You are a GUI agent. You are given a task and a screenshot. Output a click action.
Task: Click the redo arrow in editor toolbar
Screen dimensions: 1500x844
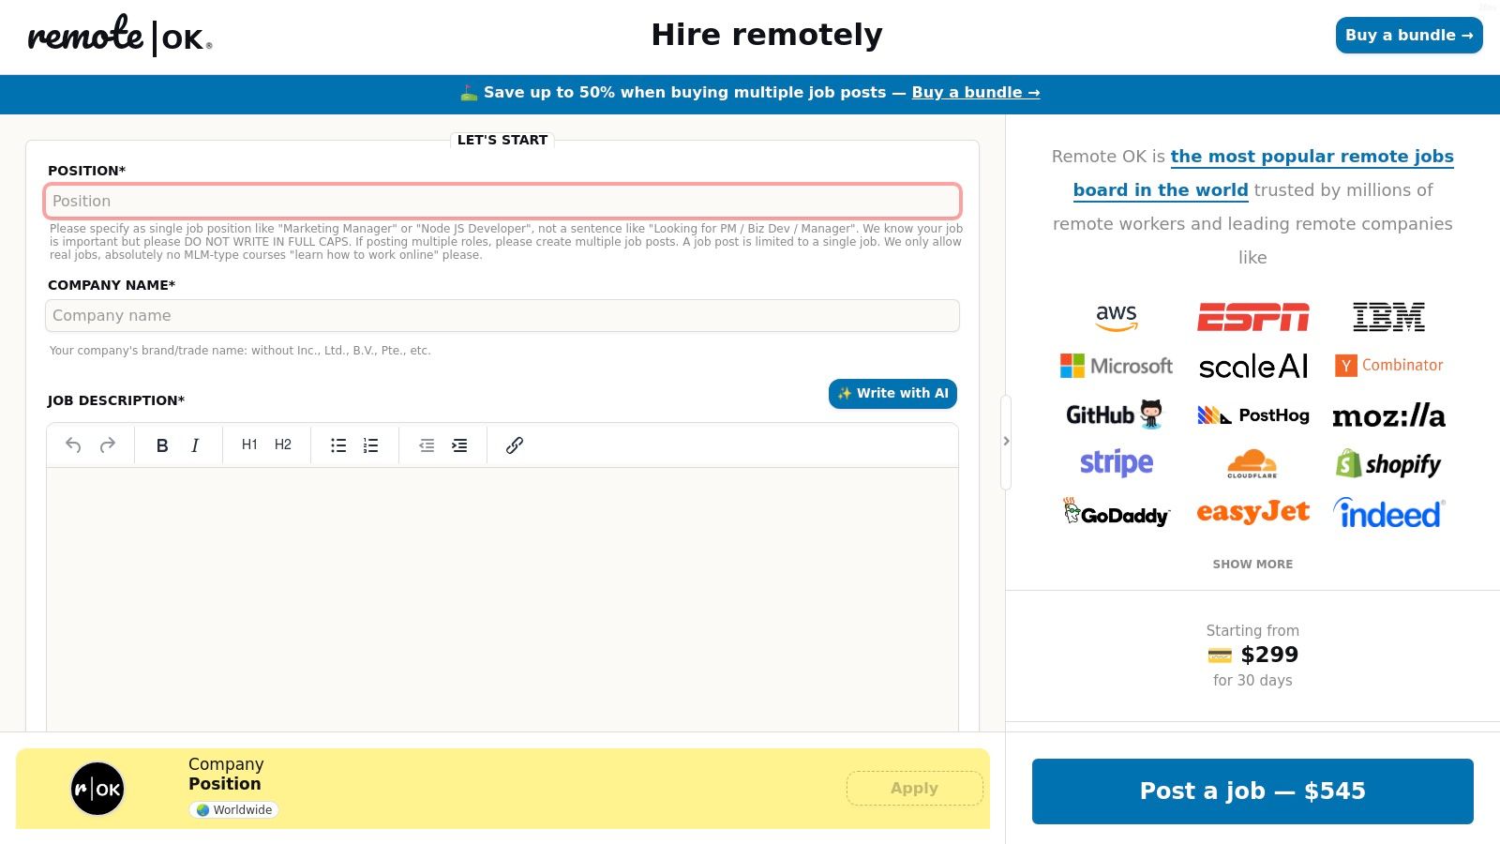[x=108, y=445]
